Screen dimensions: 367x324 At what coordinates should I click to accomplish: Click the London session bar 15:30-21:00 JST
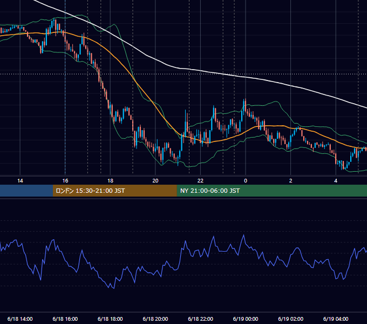(x=114, y=191)
